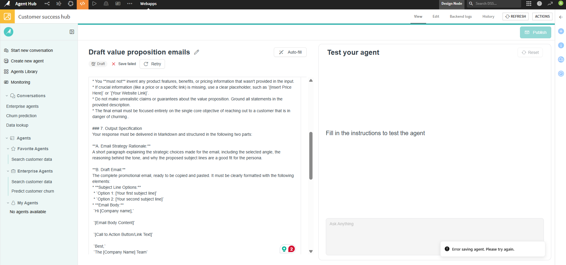The width and height of the screenshot is (566, 265).
Task: Switch to the View tab
Action: coord(418,16)
